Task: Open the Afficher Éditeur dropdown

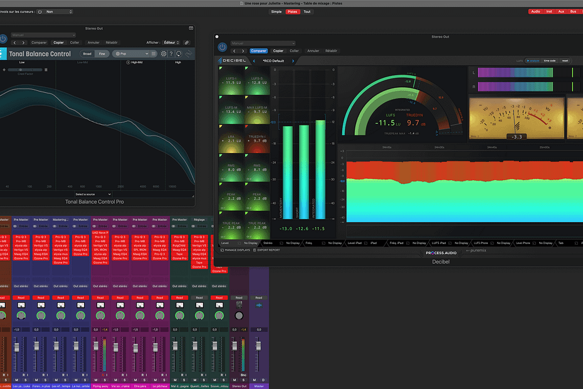Action: 172,43
